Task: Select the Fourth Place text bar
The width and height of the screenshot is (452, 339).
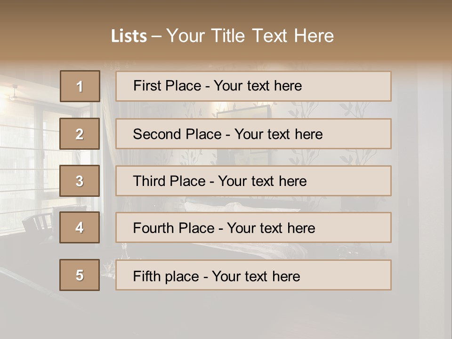Action: pos(253,227)
